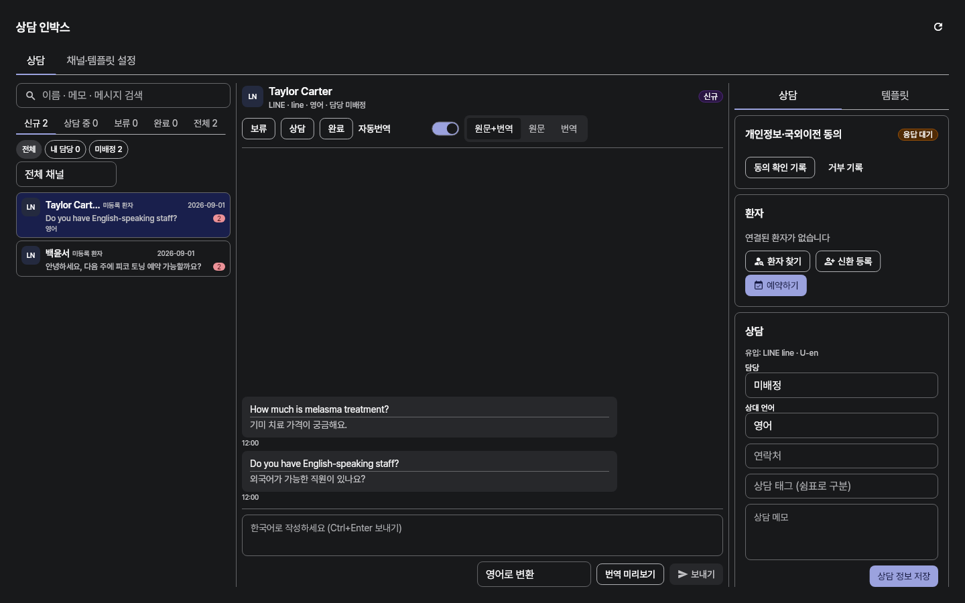Image resolution: width=965 pixels, height=603 pixels.
Task: Select the 전체 filter chip
Action: 29,149
